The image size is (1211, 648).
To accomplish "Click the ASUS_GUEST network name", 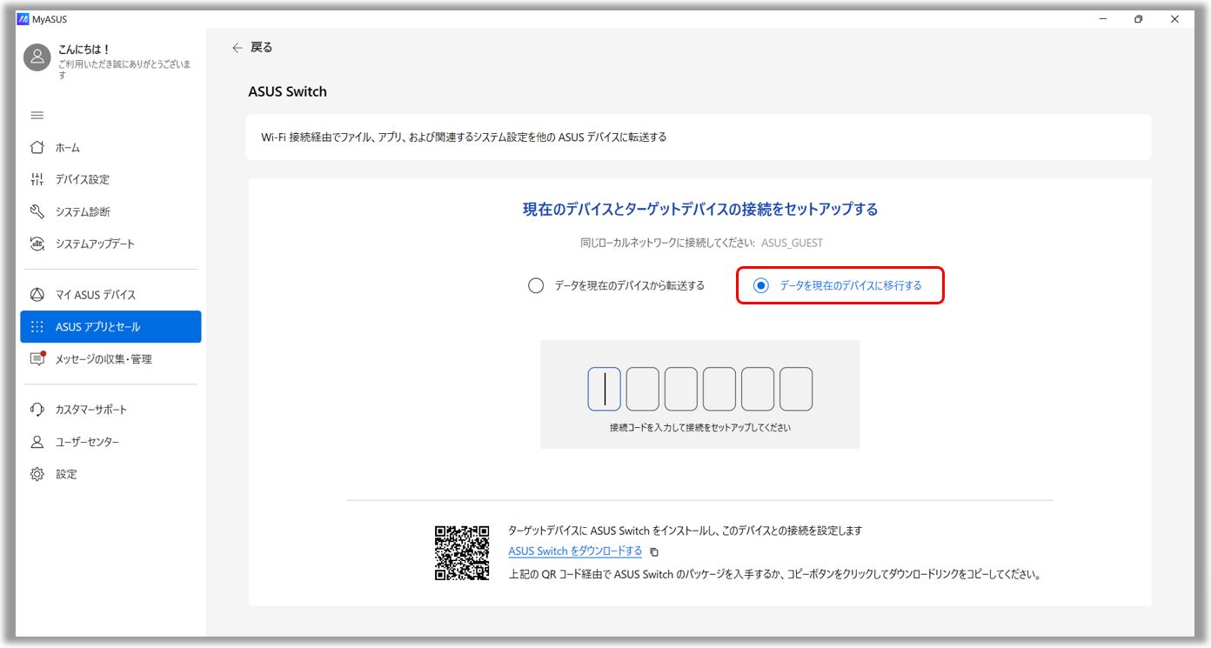I will 792,244.
